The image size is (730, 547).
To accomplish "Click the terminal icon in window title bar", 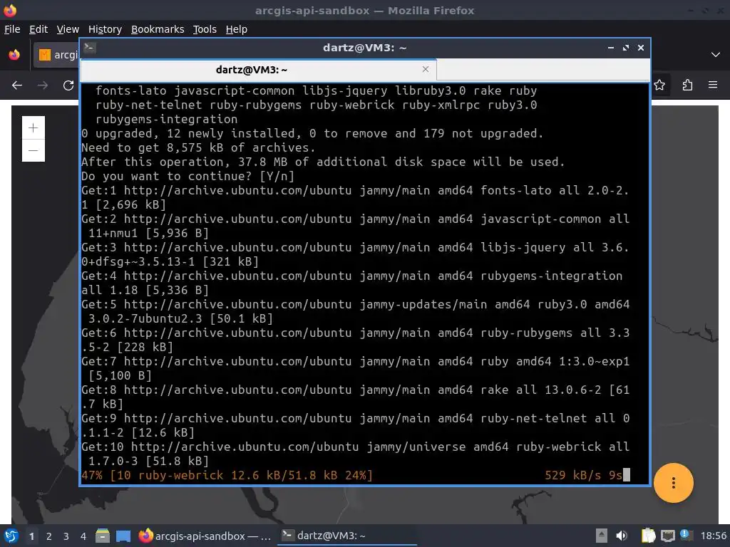I will (90, 47).
